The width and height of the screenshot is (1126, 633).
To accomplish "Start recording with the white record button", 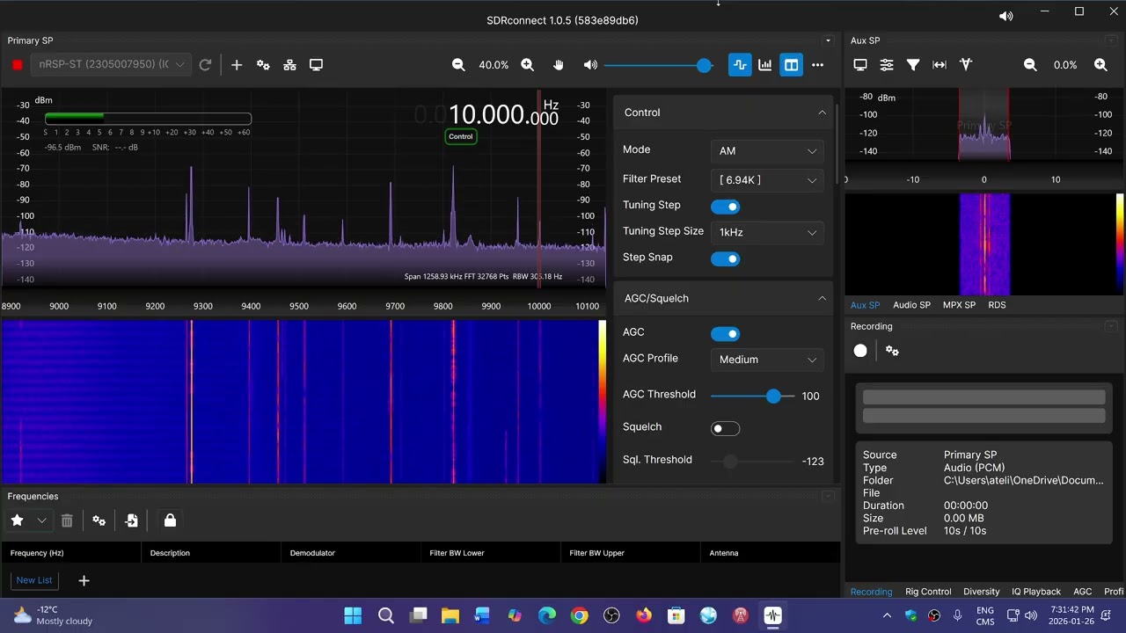I will click(x=860, y=351).
